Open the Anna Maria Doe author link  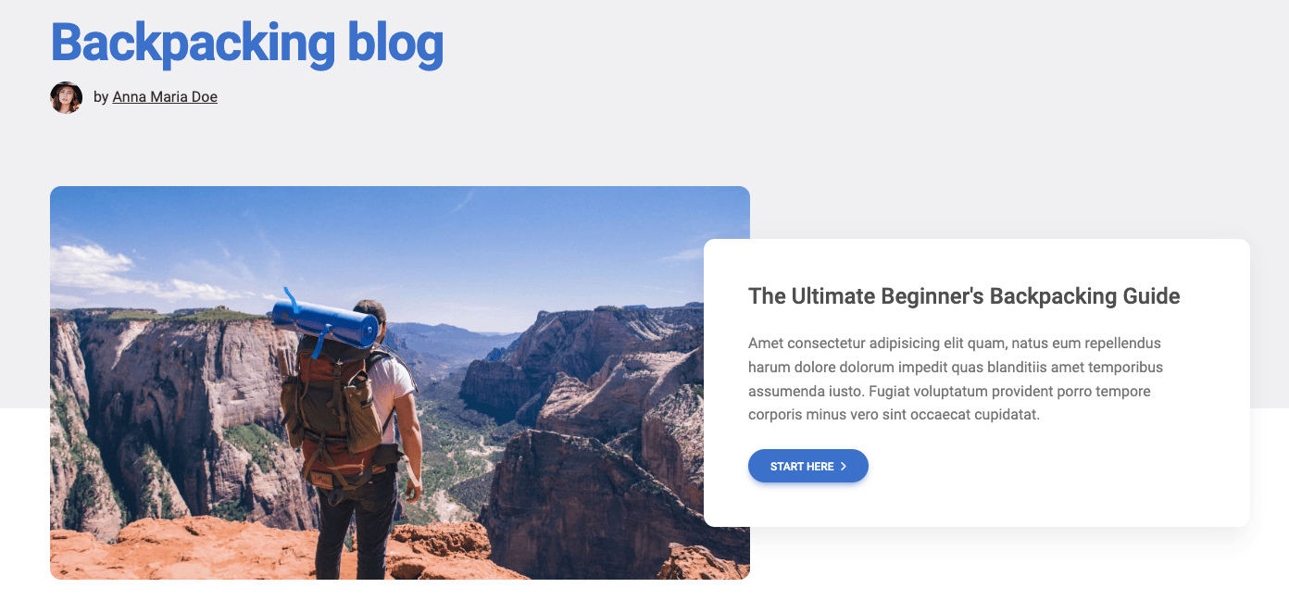[165, 96]
